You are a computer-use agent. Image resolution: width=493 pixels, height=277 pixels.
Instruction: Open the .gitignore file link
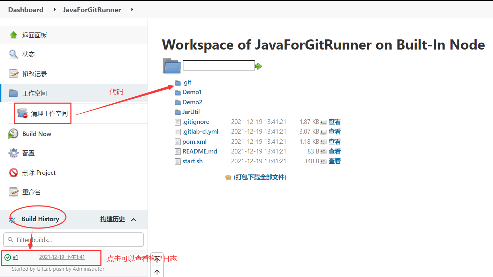click(196, 122)
